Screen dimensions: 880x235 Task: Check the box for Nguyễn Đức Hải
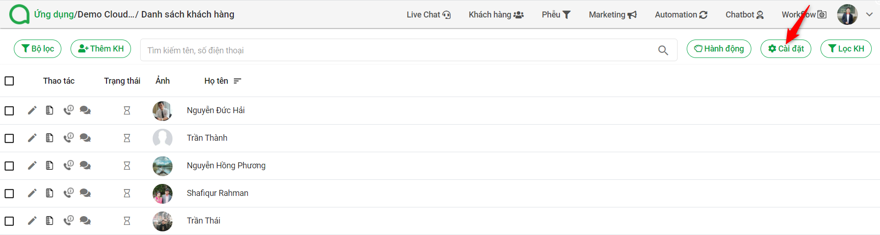pyautogui.click(x=9, y=111)
